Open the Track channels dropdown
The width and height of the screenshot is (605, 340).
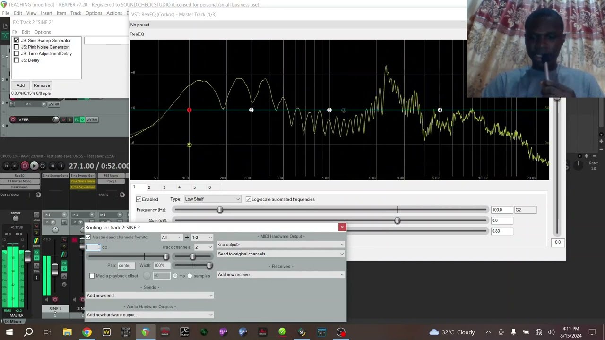coord(203,247)
